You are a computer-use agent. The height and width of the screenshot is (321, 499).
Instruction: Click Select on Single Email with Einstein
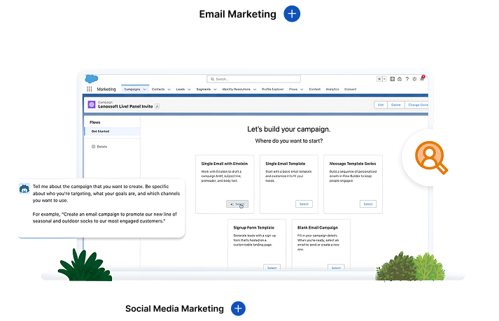237,204
